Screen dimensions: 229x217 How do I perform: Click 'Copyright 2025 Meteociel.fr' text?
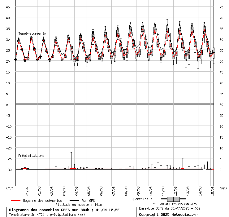tap(168, 215)
